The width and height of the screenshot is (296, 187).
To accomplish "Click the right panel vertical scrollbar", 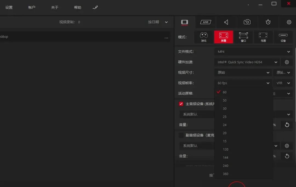I will click(295, 84).
